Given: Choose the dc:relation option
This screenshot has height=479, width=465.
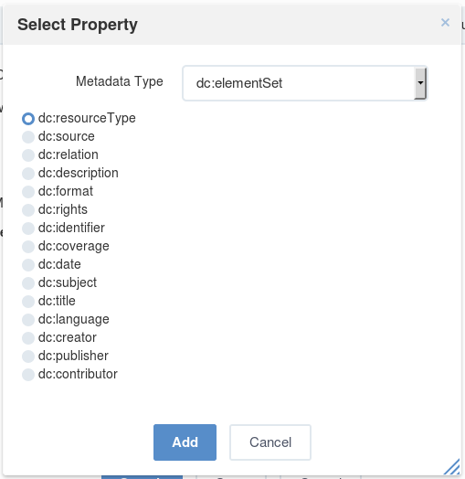Looking at the screenshot, I should [x=28, y=155].
